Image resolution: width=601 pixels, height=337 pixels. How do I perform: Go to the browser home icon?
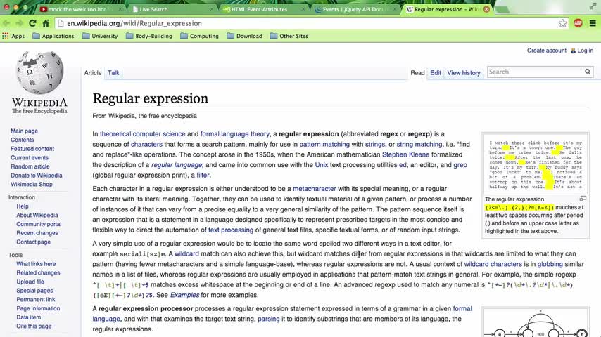46,23
